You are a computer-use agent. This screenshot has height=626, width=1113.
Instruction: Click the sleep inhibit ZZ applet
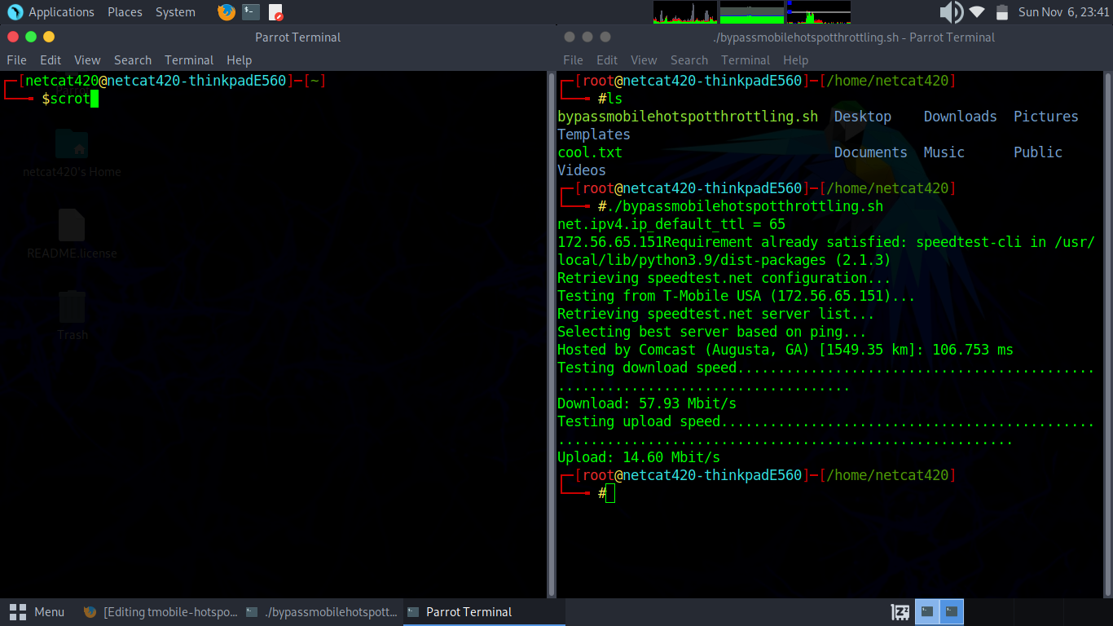(900, 611)
